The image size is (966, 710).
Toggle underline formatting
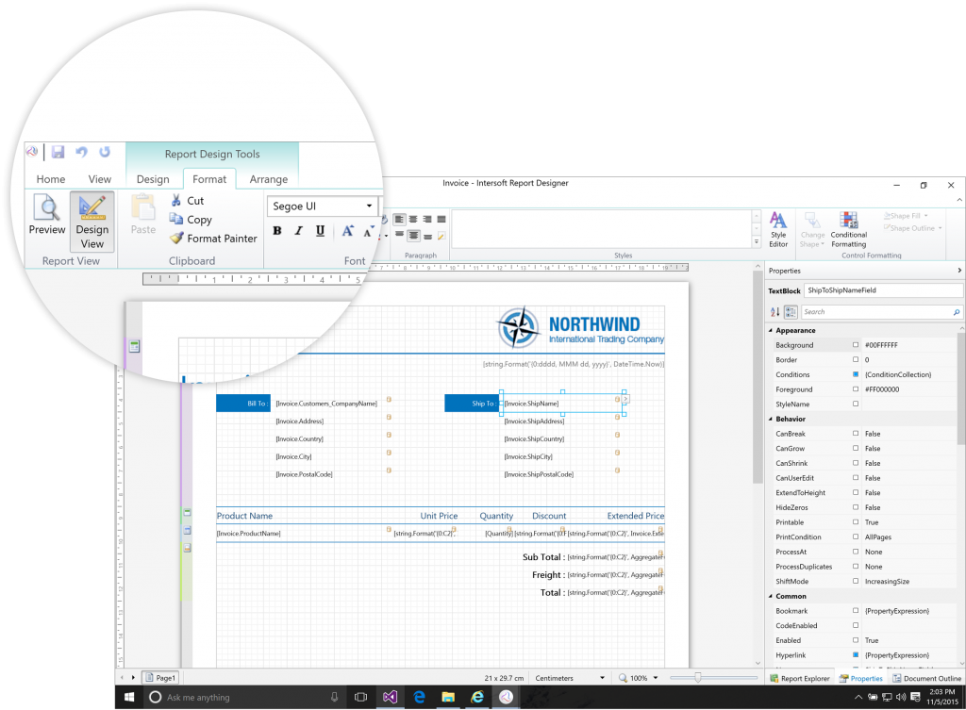321,231
